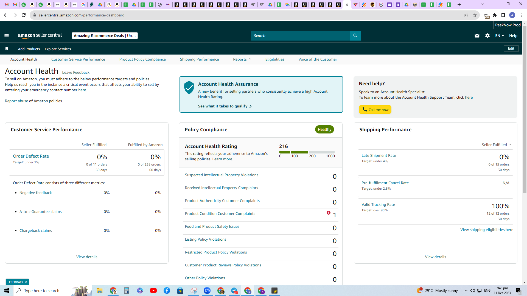Select the Account Health tab

(24, 59)
